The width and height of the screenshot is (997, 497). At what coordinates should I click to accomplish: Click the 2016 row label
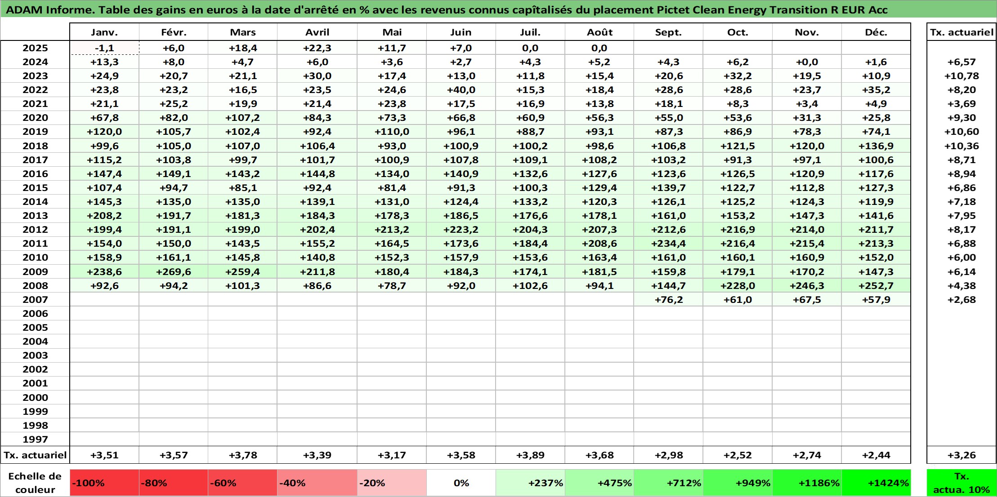[x=35, y=173]
